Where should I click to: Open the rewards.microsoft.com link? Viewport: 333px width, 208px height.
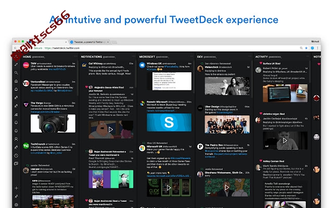(x=168, y=176)
